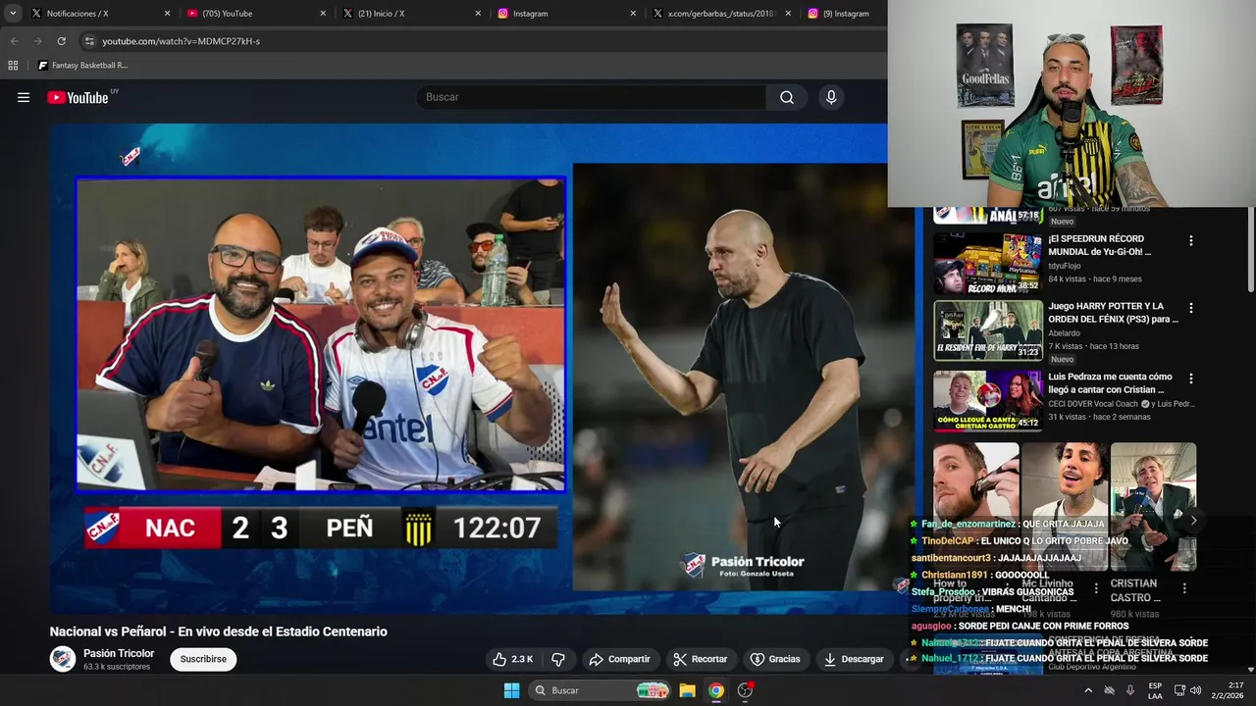This screenshot has height=706, width=1256.
Task: Click the CECI DOVER Vocal Coach channel name
Action: (x=1093, y=404)
